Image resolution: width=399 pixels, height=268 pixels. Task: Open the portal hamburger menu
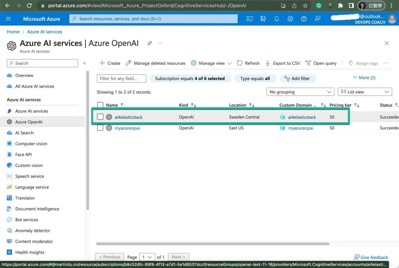click(8, 19)
